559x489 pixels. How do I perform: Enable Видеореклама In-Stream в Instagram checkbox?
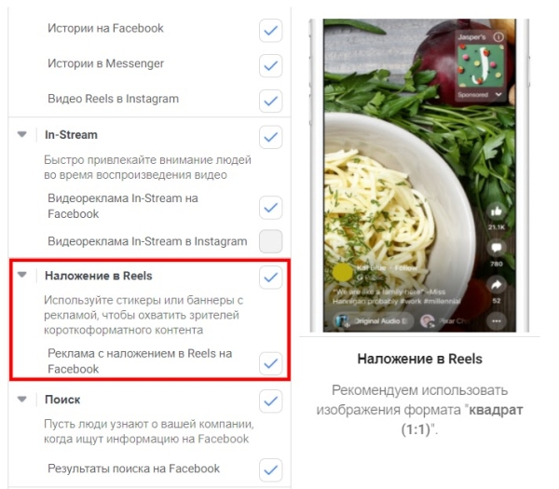pos(271,241)
